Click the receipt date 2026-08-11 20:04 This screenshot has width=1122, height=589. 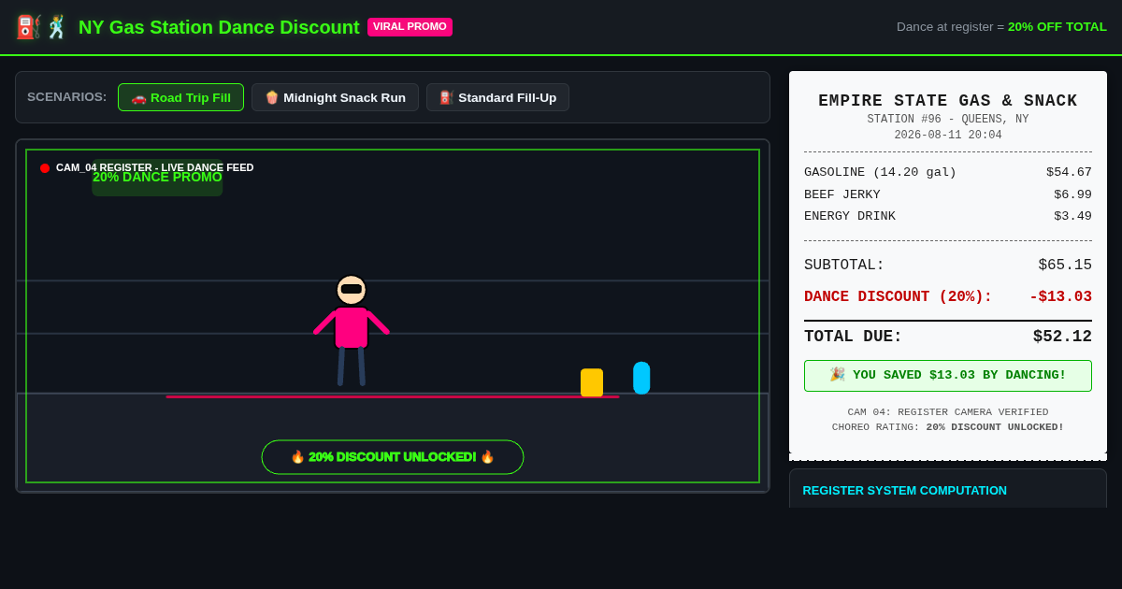coord(948,136)
